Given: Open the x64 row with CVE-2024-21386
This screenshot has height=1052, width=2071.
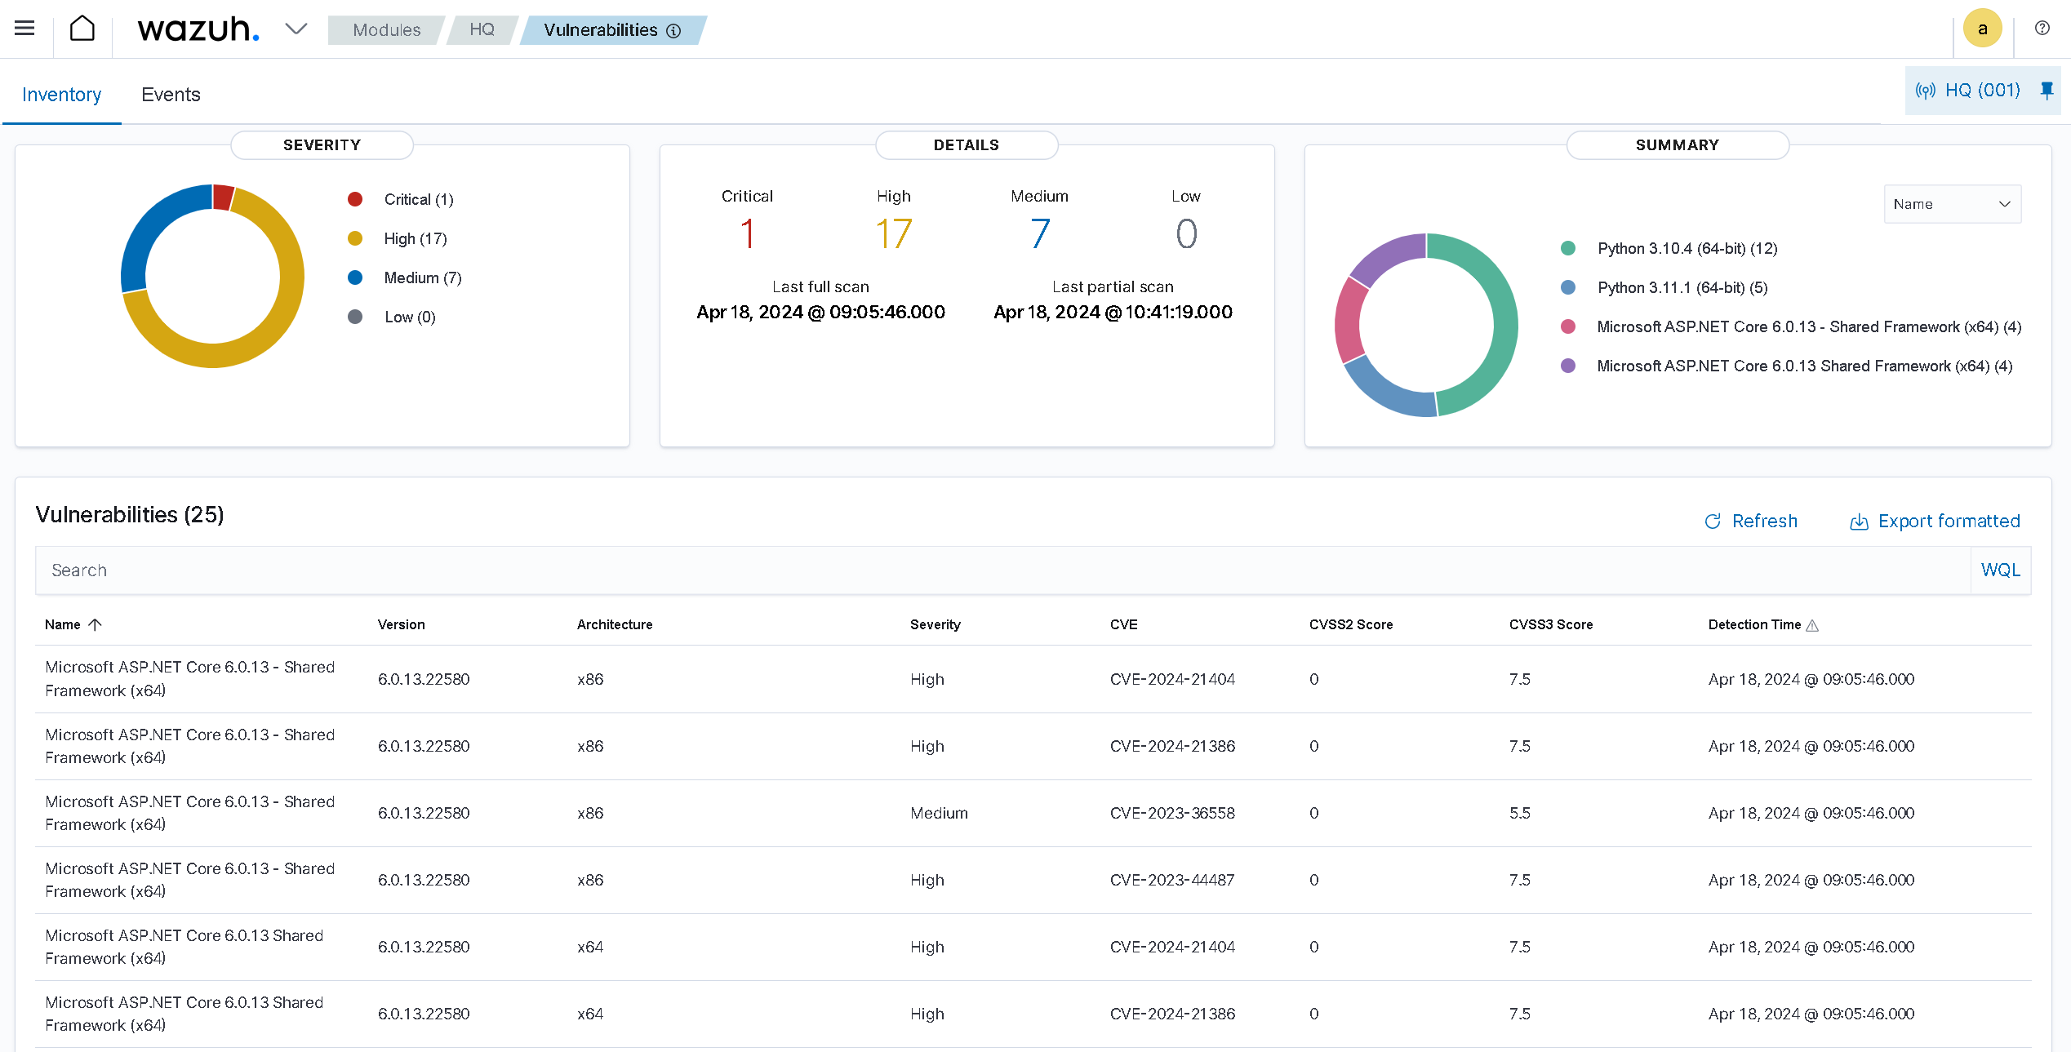Looking at the screenshot, I should (x=1033, y=1014).
